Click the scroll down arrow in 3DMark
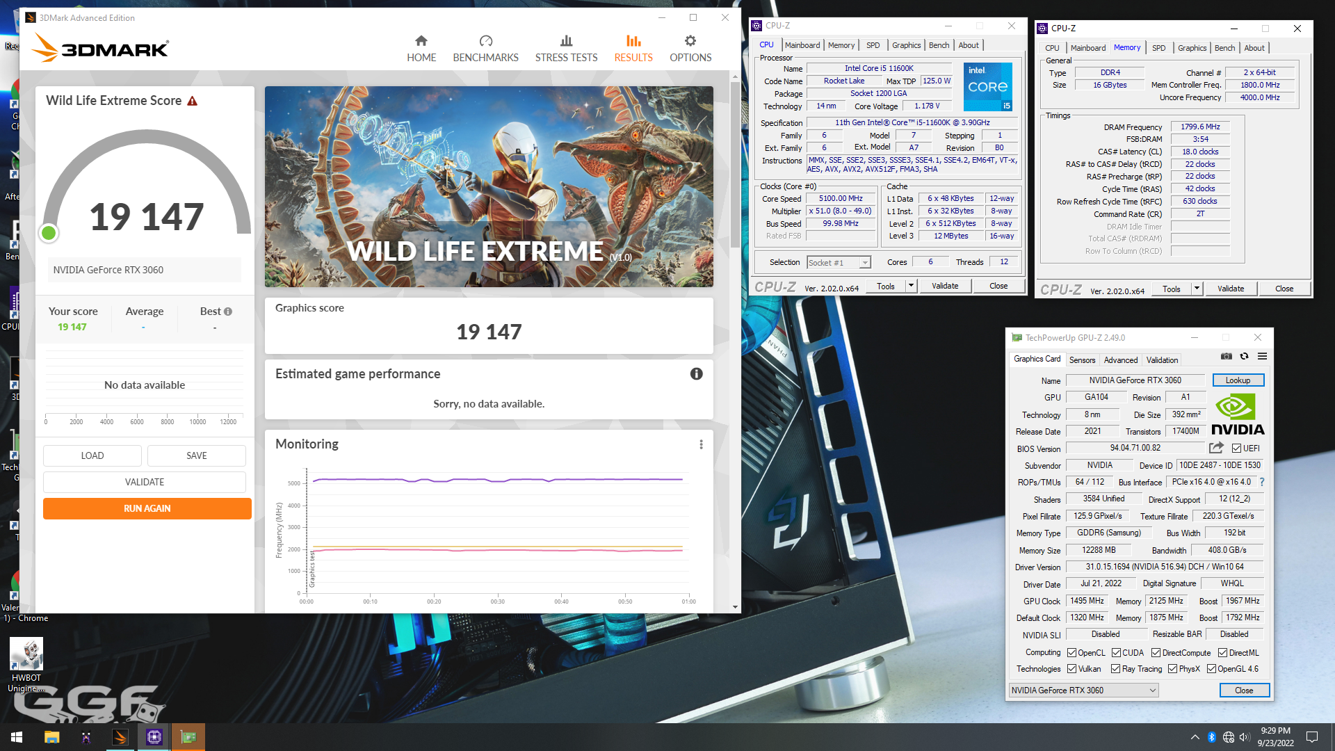Screen dimensions: 1335x751 tap(735, 607)
